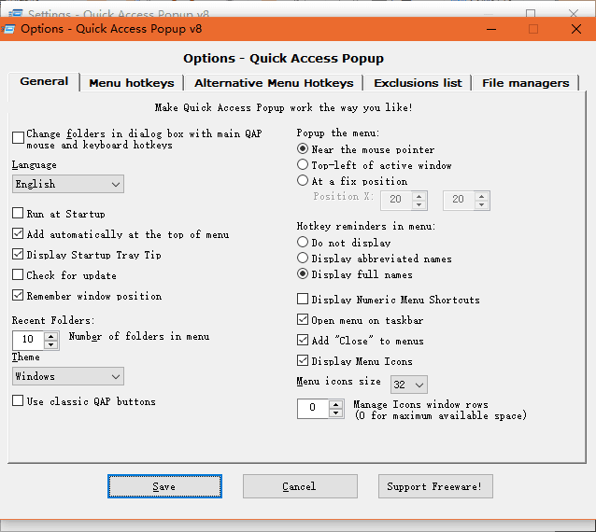
Task: Toggle Add "Close" to menus checkbox
Action: pos(303,340)
